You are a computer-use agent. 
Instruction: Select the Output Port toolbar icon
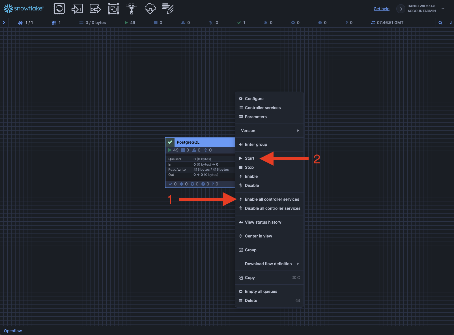tap(95, 9)
